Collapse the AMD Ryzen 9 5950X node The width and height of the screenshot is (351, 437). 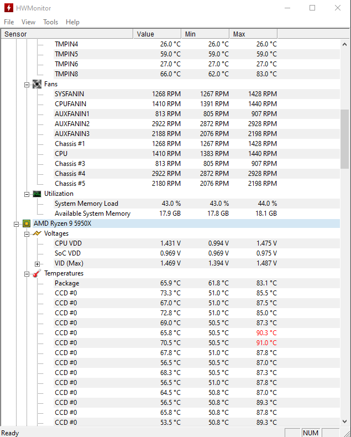coord(16,224)
